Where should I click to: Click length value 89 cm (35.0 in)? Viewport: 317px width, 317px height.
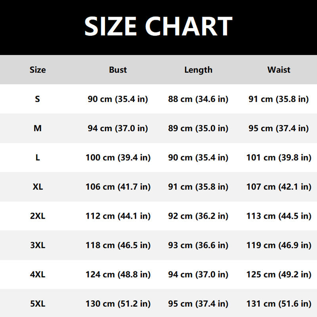point(198,128)
